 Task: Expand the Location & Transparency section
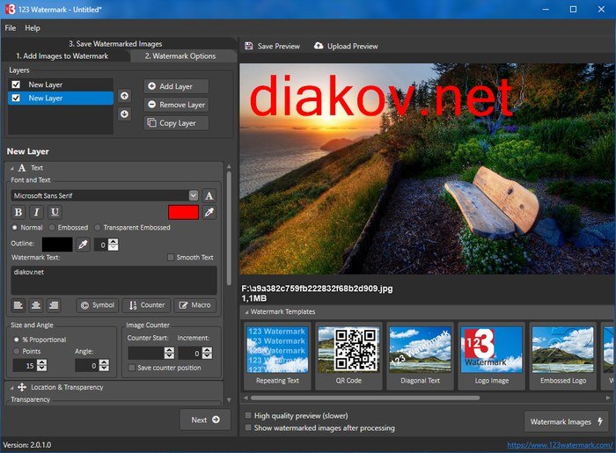click(12, 387)
